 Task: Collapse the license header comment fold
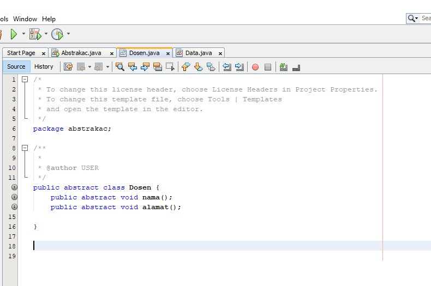25,80
